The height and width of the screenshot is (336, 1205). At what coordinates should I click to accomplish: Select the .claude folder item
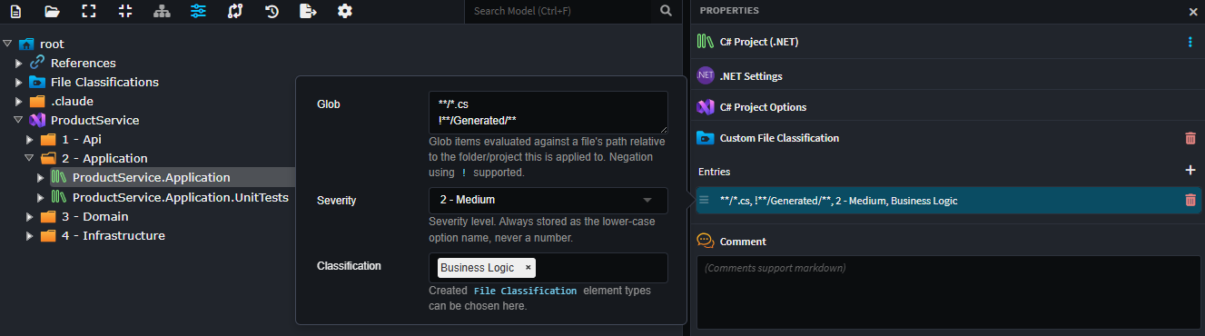tap(72, 101)
